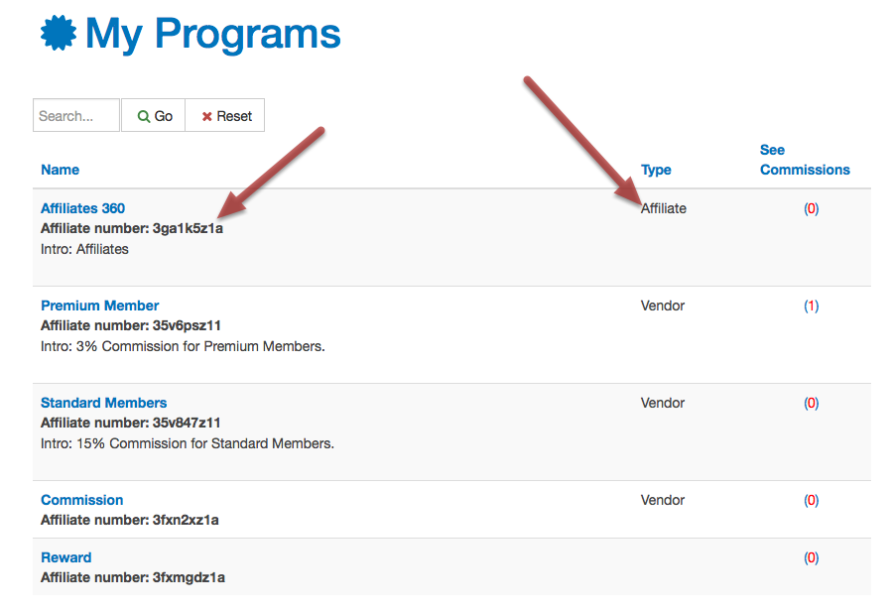This screenshot has width=888, height=610.
Task: Open the Premium Member program
Action: click(x=99, y=305)
